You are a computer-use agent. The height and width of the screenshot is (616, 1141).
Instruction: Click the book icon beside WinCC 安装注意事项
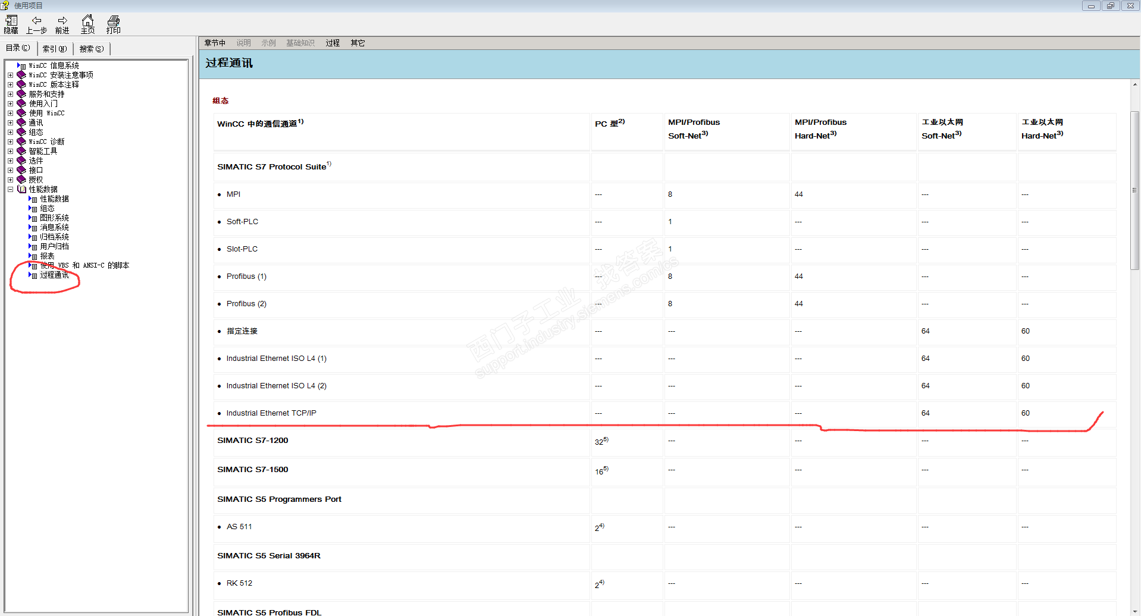coord(21,75)
